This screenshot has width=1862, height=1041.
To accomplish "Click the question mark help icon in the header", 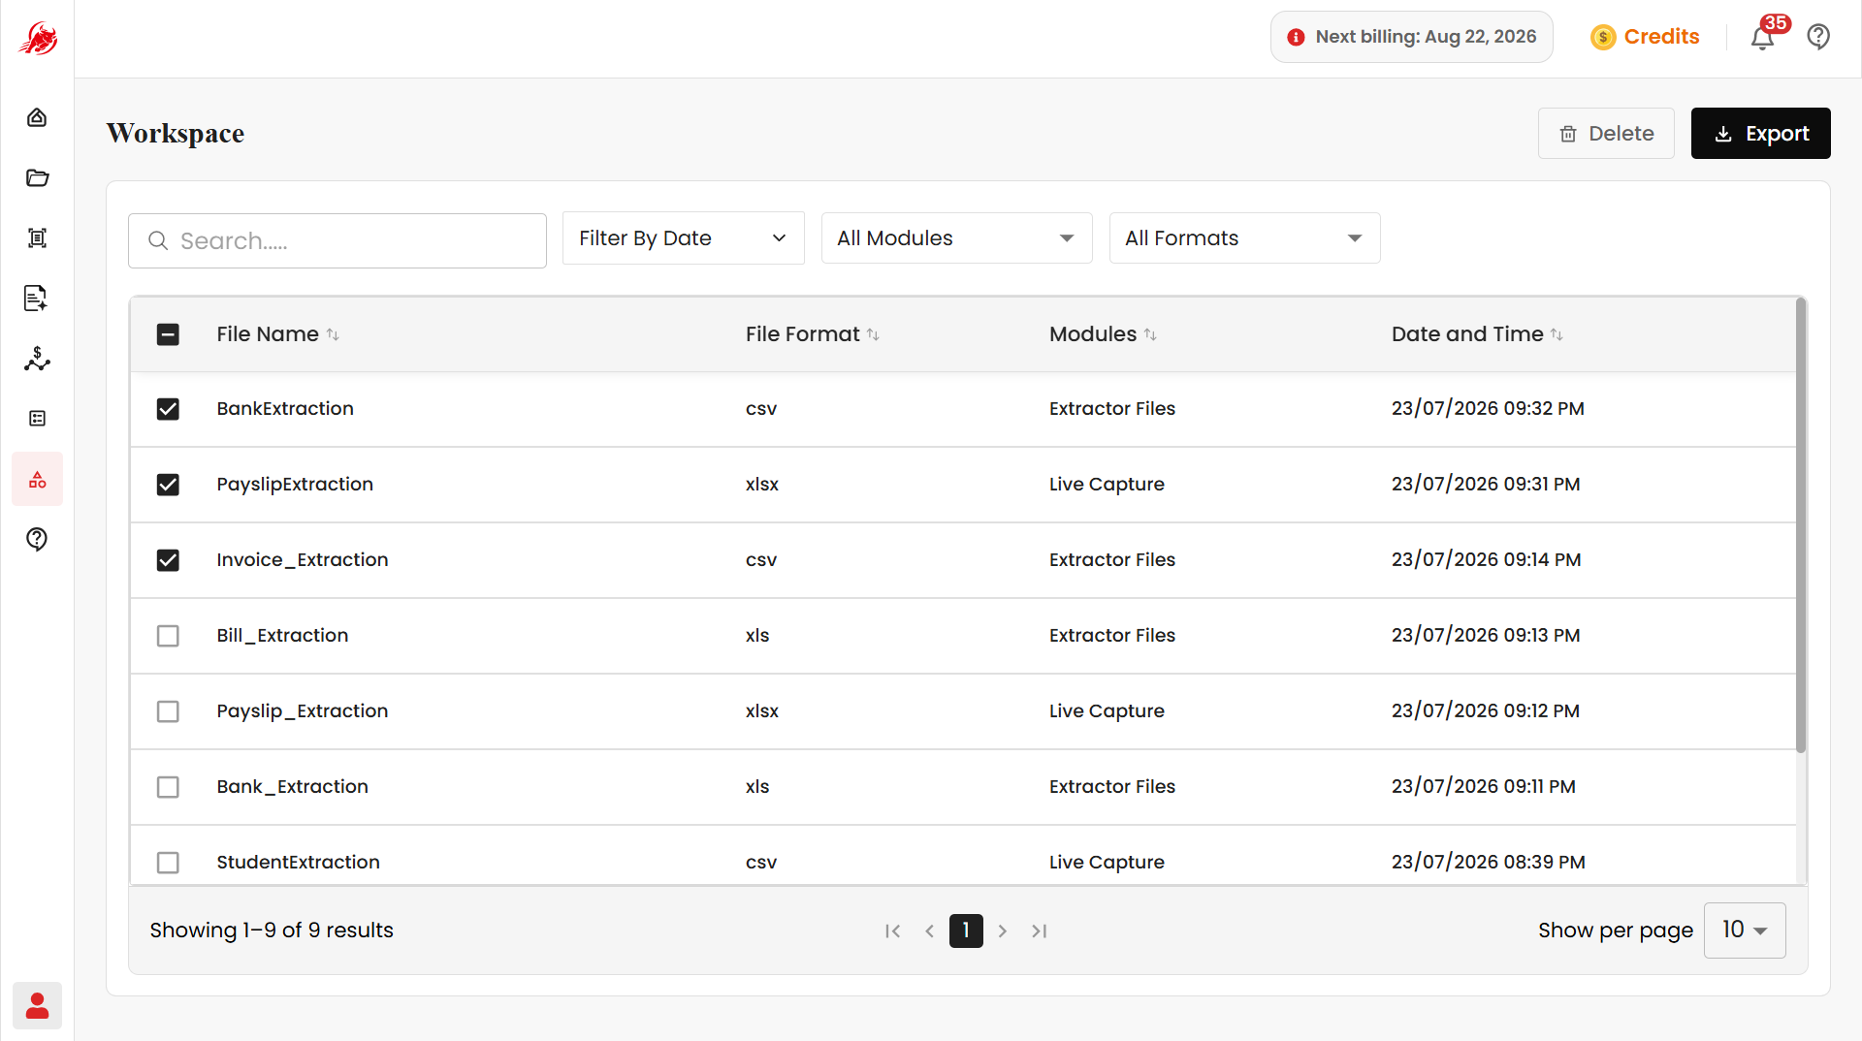I will point(1818,37).
